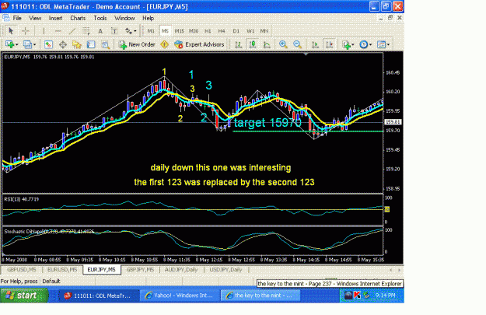Screen dimensions: 486x315
Task: Toggle Expert Advisors on or off
Action: coord(199,44)
